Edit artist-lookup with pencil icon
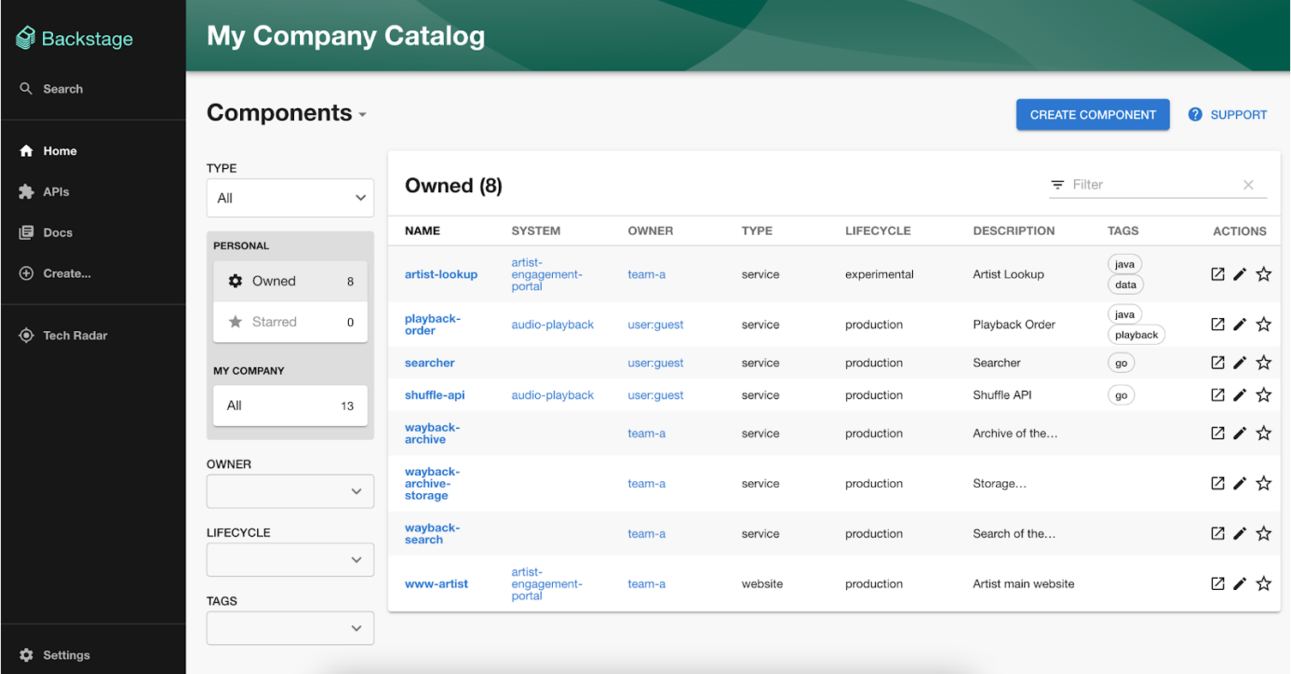 tap(1240, 274)
